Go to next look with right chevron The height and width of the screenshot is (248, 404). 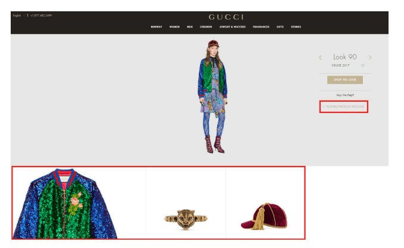(x=370, y=58)
